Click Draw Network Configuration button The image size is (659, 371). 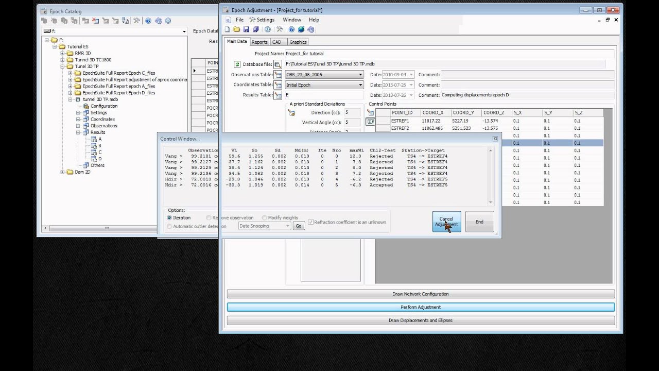point(421,294)
